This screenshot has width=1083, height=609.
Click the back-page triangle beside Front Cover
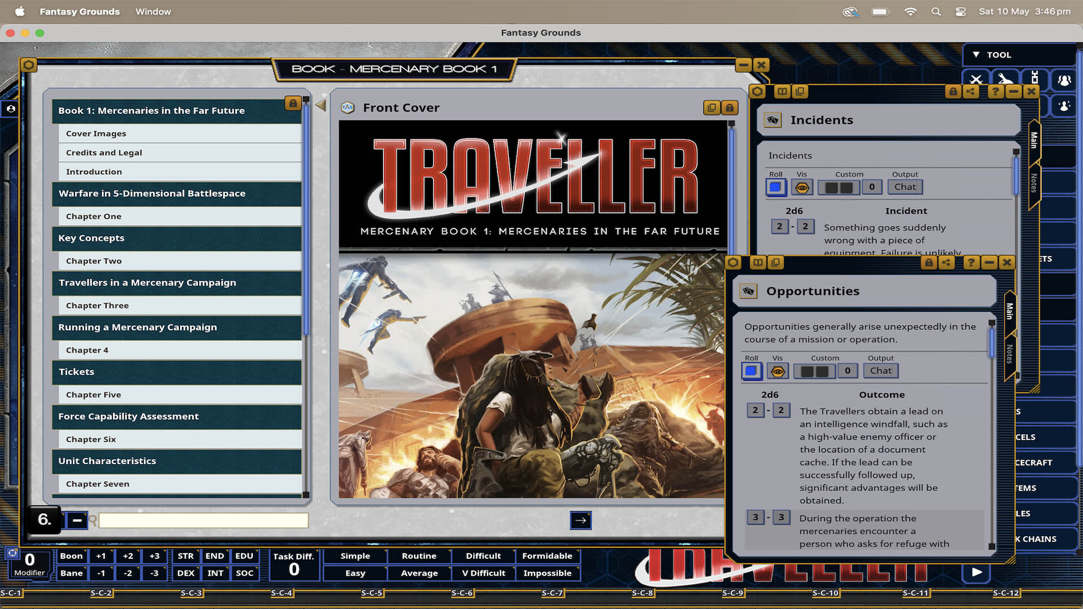[320, 105]
